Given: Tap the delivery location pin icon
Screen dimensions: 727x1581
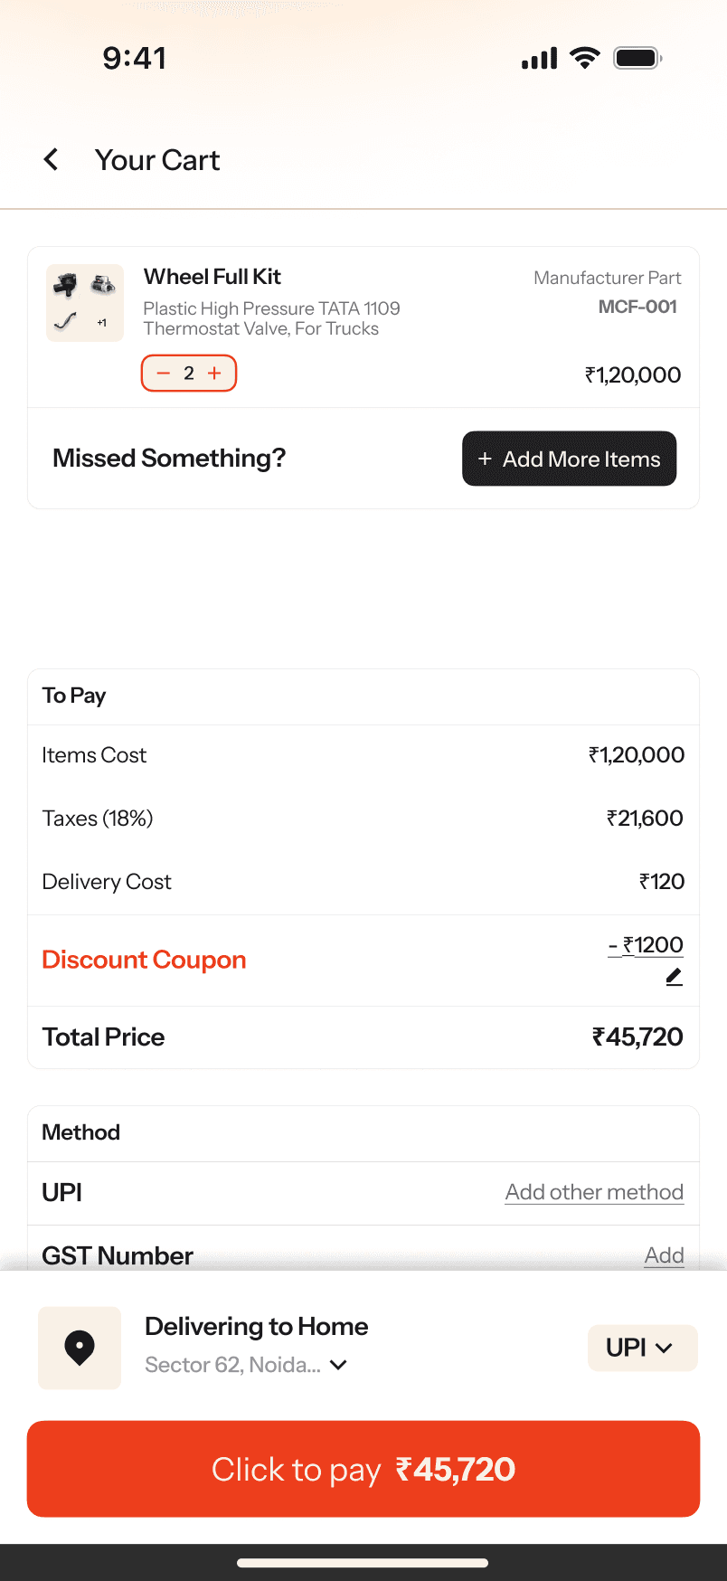Looking at the screenshot, I should [80, 1348].
